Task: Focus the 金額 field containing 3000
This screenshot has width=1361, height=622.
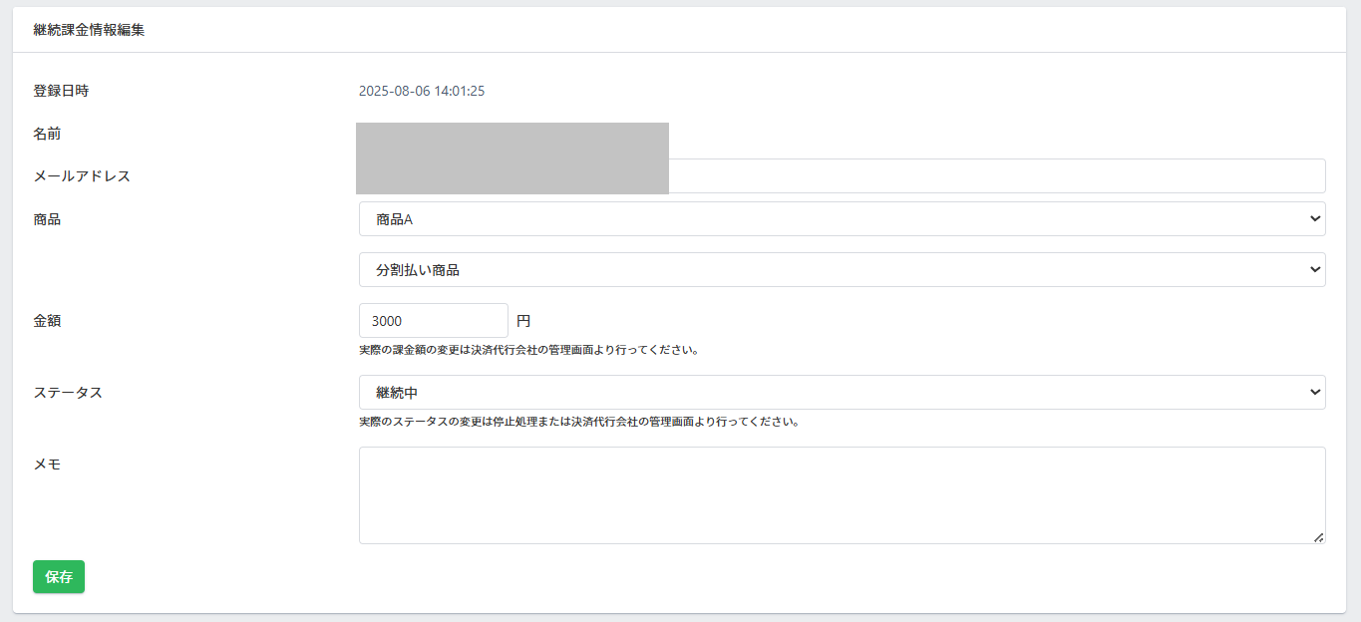Action: pyautogui.click(x=433, y=321)
